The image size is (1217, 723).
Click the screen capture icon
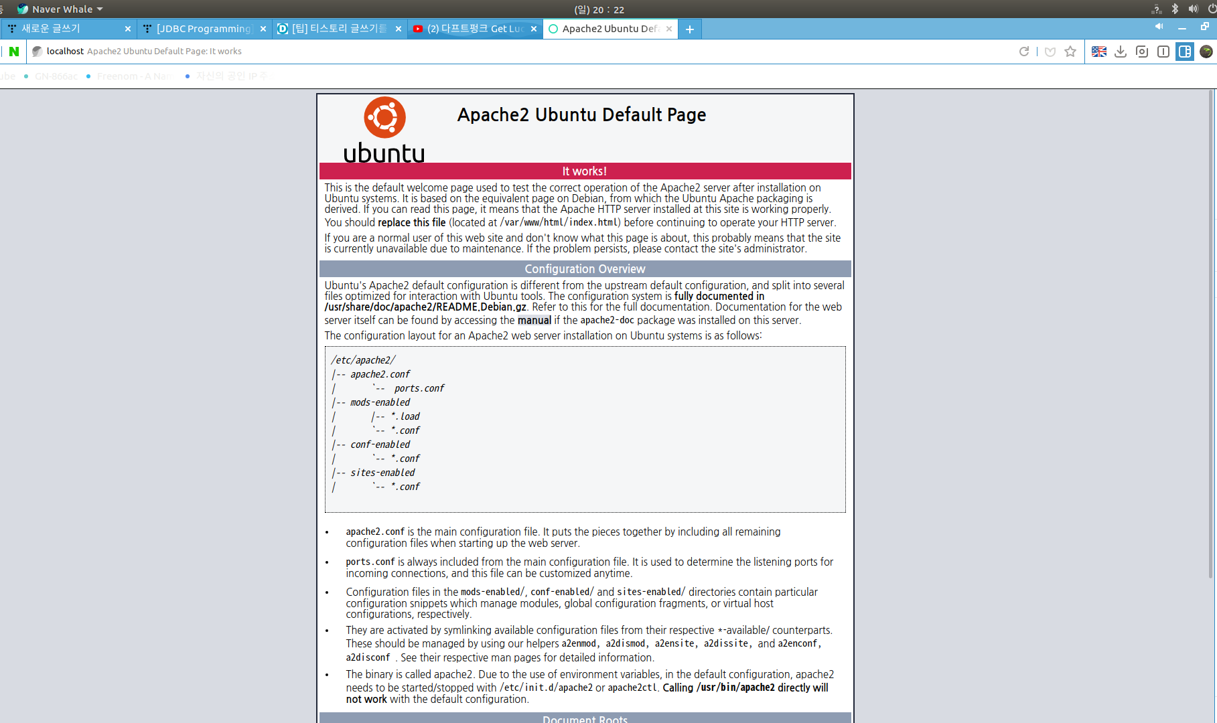1142,52
